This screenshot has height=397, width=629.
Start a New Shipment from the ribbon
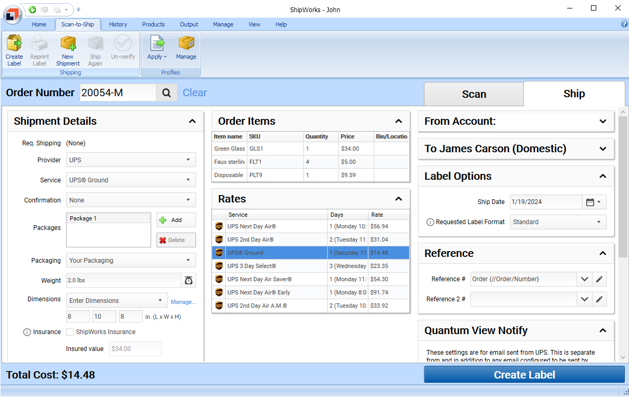coord(68,51)
